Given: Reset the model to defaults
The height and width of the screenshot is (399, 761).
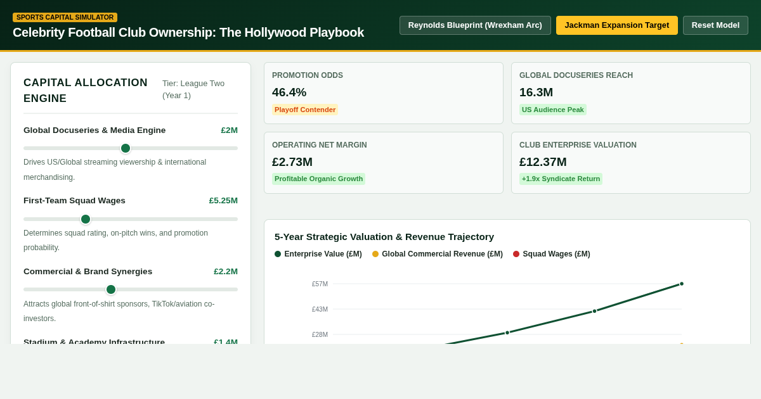Looking at the screenshot, I should click(x=715, y=25).
